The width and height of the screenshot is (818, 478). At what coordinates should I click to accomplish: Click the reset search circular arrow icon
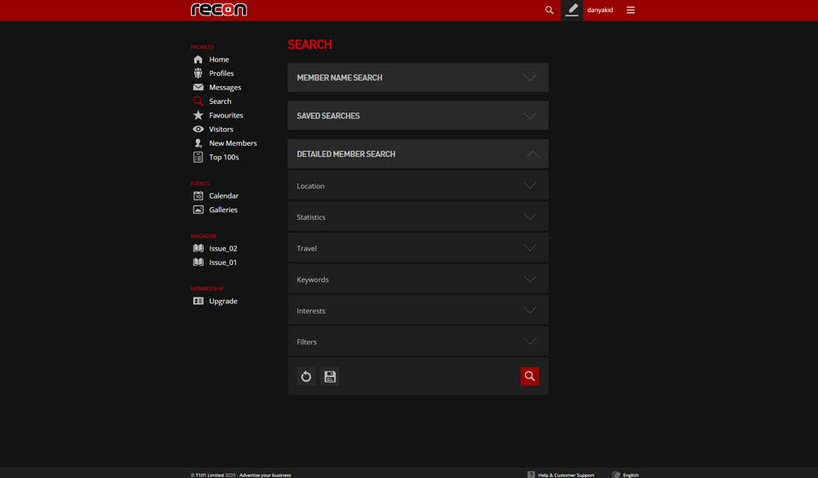(306, 377)
